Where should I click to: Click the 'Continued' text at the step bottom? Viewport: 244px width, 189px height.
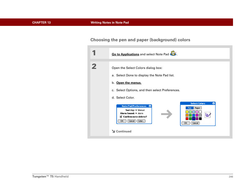[124, 131]
